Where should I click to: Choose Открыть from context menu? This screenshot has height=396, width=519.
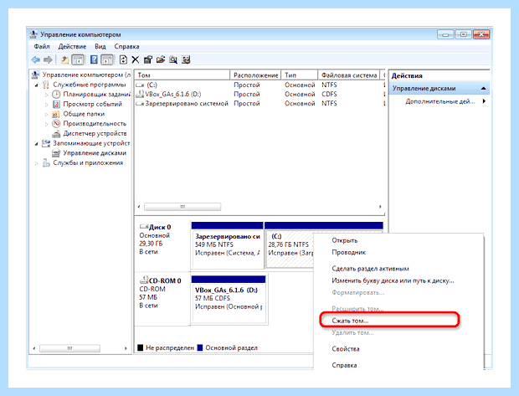click(x=345, y=241)
